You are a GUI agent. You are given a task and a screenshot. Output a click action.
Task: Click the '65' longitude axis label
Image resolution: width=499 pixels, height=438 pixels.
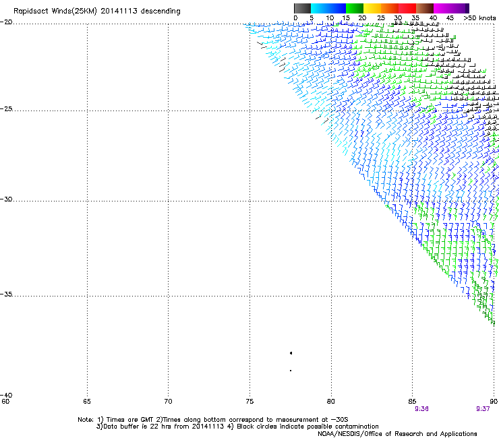87,402
